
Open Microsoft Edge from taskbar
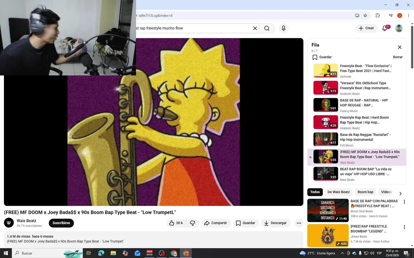101,253
